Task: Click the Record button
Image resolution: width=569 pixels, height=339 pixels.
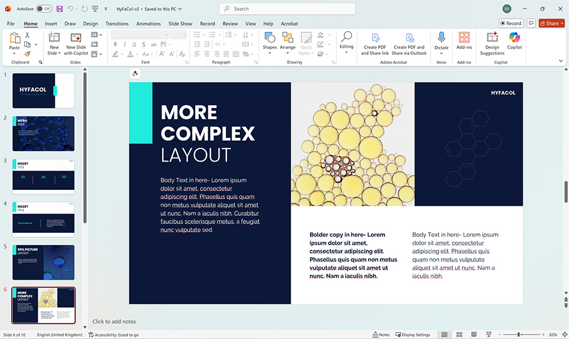Action: (x=511, y=23)
